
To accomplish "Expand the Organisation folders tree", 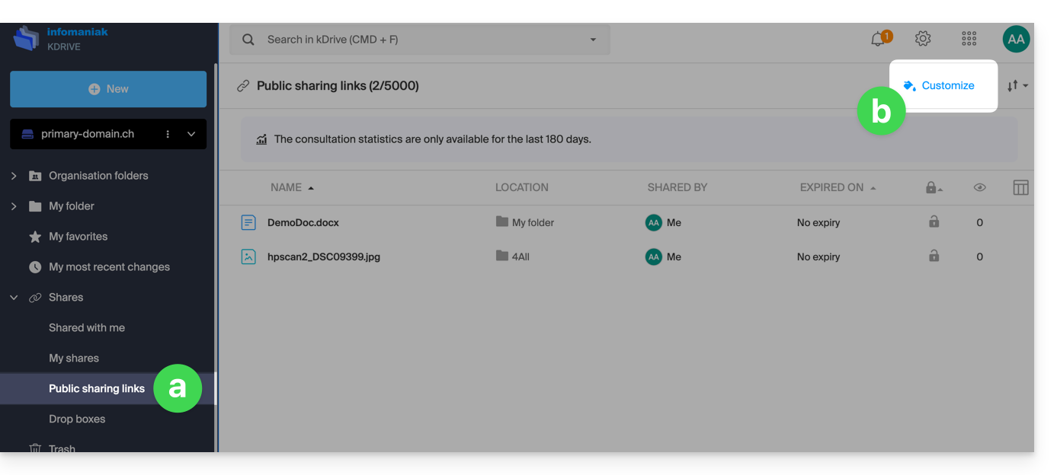I will 14,176.
